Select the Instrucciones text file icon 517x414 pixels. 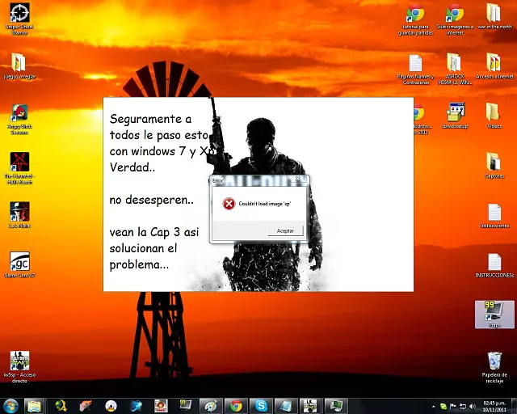click(x=494, y=216)
